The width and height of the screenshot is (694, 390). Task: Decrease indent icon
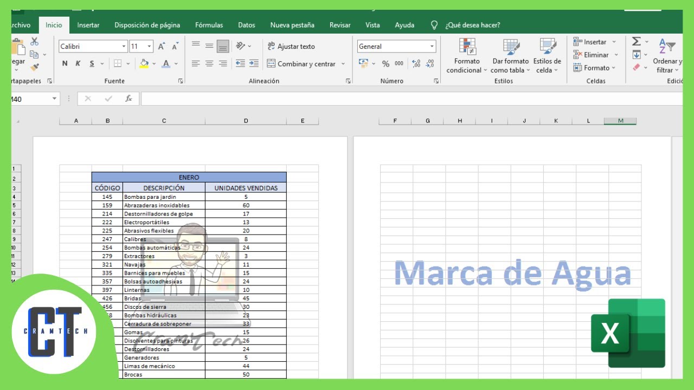pyautogui.click(x=240, y=63)
